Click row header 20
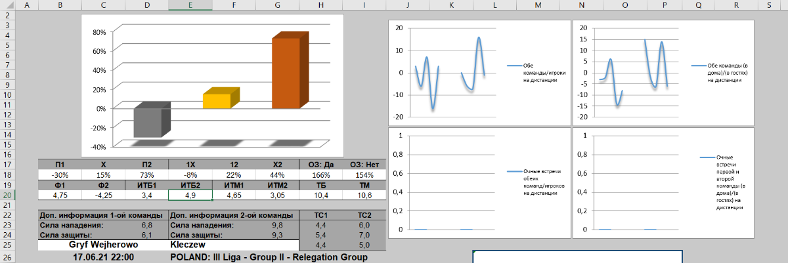The height and width of the screenshot is (263, 788). point(7,194)
